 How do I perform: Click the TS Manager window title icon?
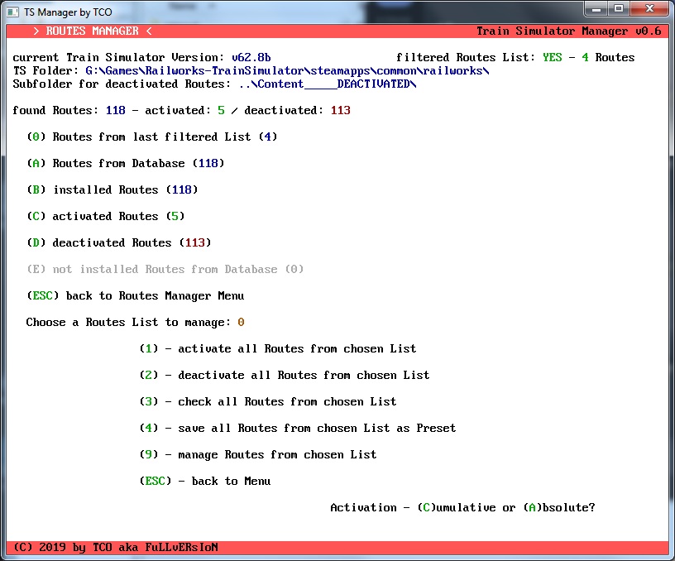pos(13,12)
